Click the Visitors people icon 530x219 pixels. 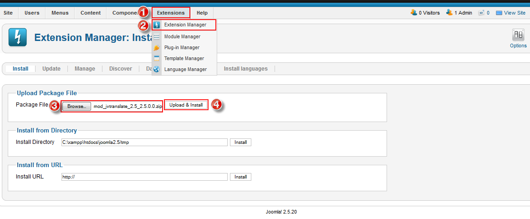414,12
